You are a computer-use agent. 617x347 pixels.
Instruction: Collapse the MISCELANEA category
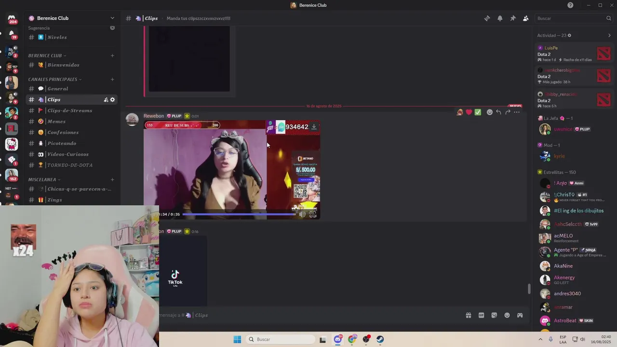pyautogui.click(x=44, y=179)
